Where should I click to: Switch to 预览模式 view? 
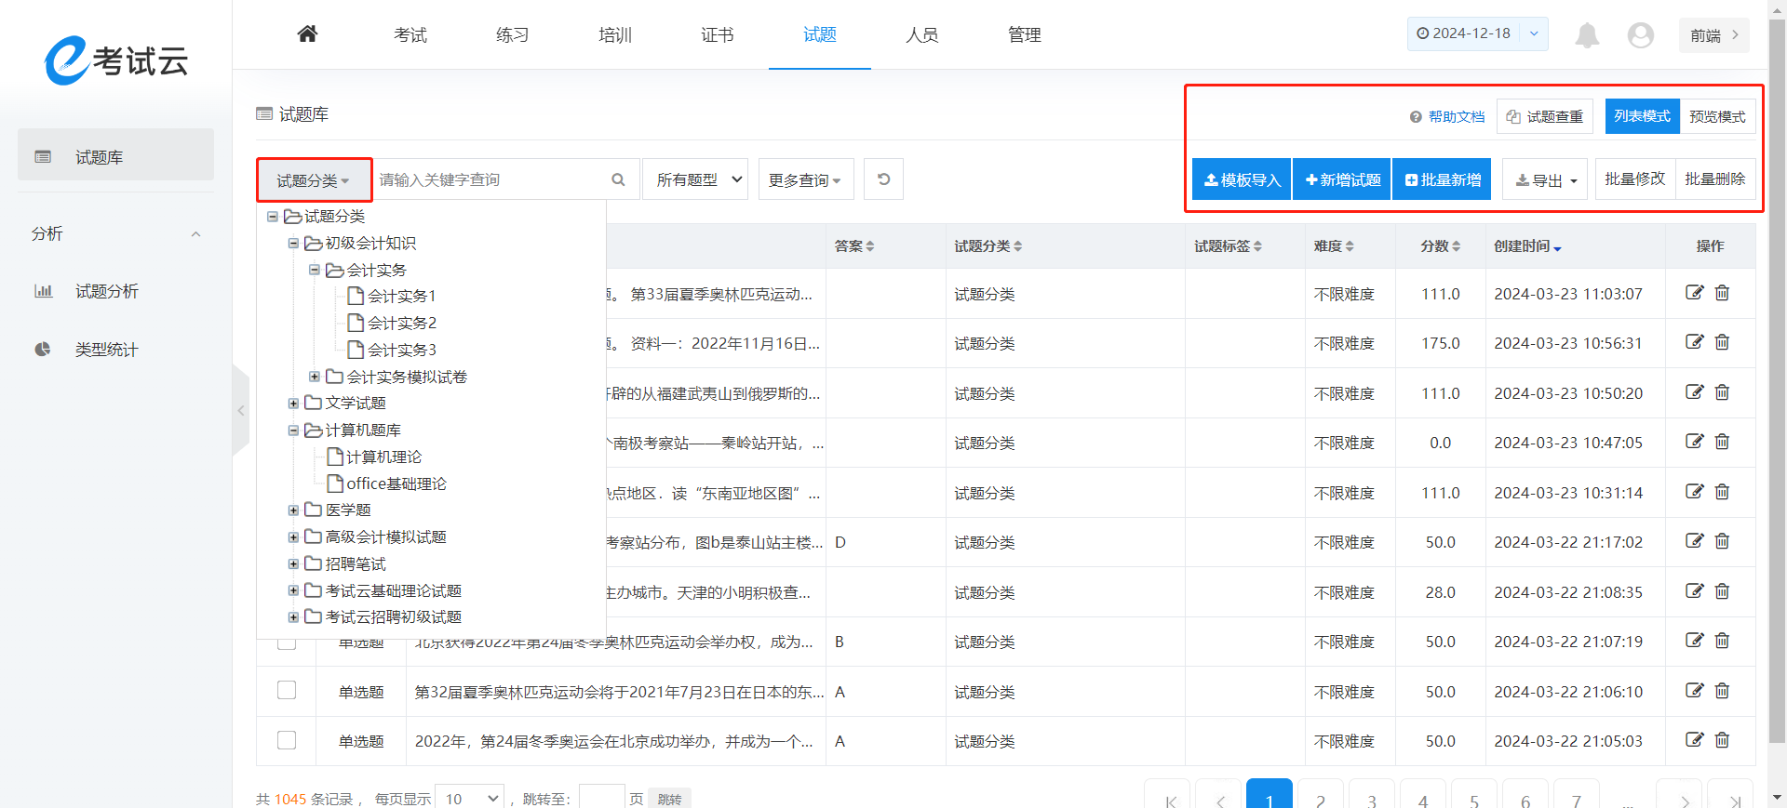tap(1717, 116)
